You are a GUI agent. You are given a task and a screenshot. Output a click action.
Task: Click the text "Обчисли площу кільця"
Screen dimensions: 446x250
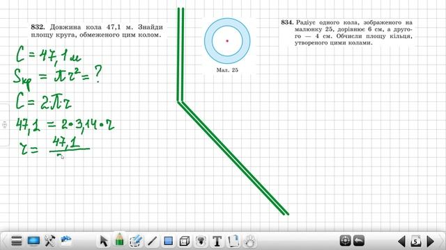coord(374,36)
